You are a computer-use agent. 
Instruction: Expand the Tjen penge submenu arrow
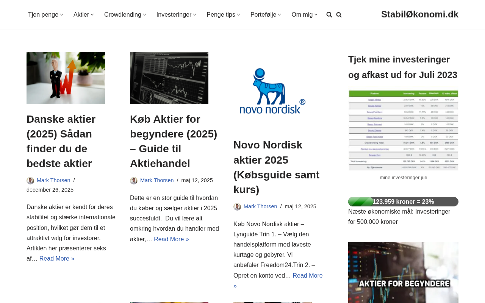click(x=62, y=15)
